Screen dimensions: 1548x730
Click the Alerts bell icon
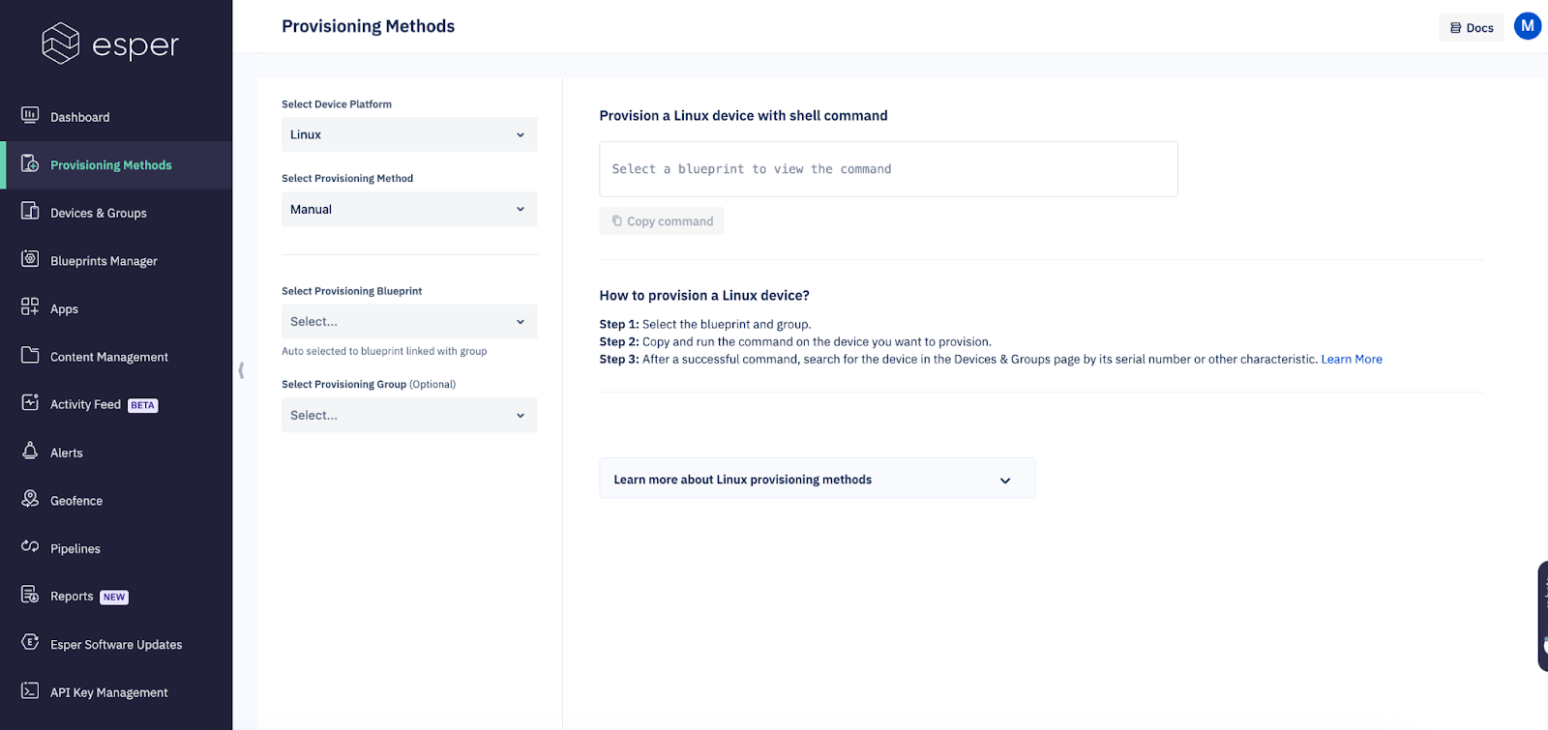click(x=30, y=452)
